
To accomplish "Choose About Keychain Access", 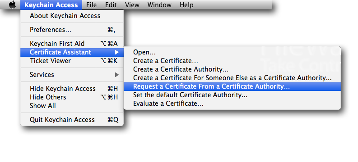I will click(x=72, y=16).
